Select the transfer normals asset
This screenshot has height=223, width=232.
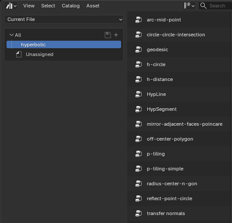click(179, 213)
